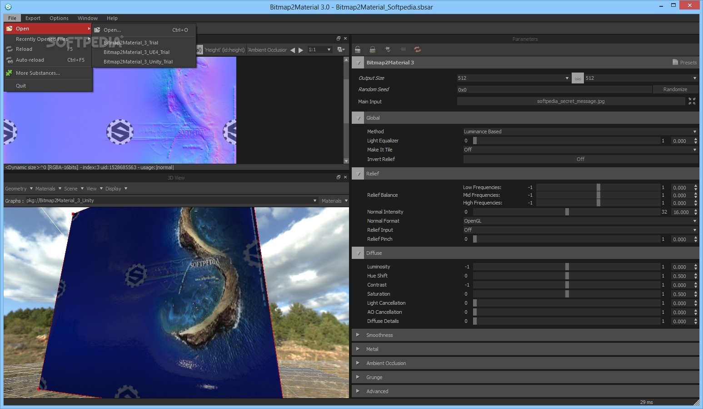Image resolution: width=703 pixels, height=409 pixels.
Task: Select Bitmap2Material_3_UE4_Trial from the Open submenu
Action: pyautogui.click(x=144, y=52)
